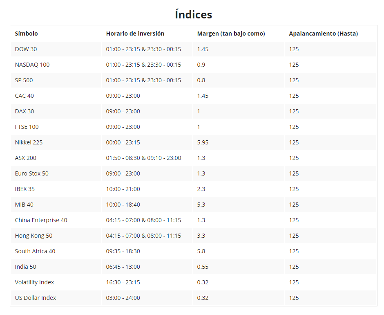The height and width of the screenshot is (315, 384).
Task: Click the SP 500 row label
Action: (24, 80)
